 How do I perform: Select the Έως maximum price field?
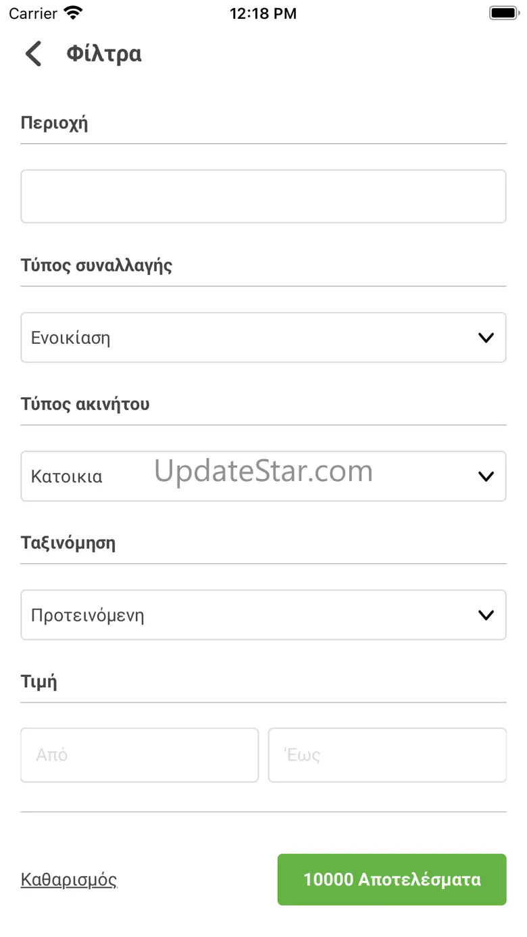tap(387, 755)
